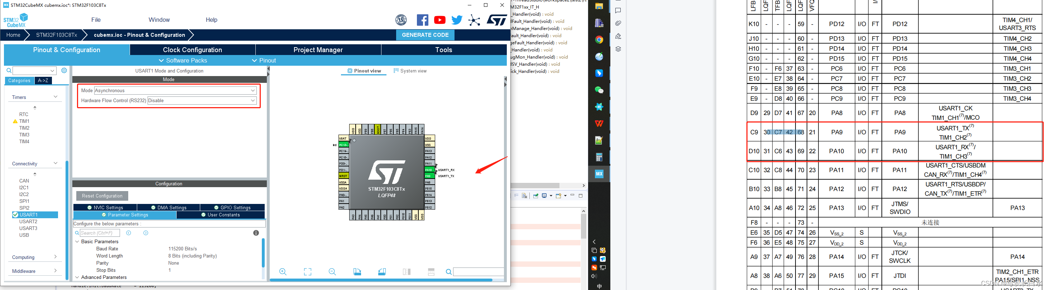This screenshot has width=1048, height=290.
Task: Select TIM1 in Timers list
Action: click(x=24, y=121)
